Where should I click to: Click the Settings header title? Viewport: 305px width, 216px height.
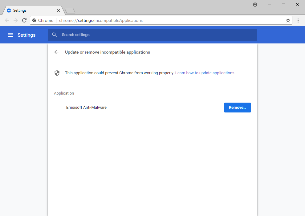[26, 35]
